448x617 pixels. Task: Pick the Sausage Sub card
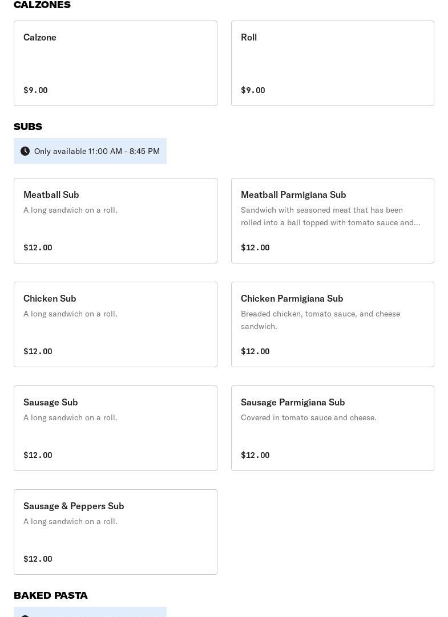point(115,428)
